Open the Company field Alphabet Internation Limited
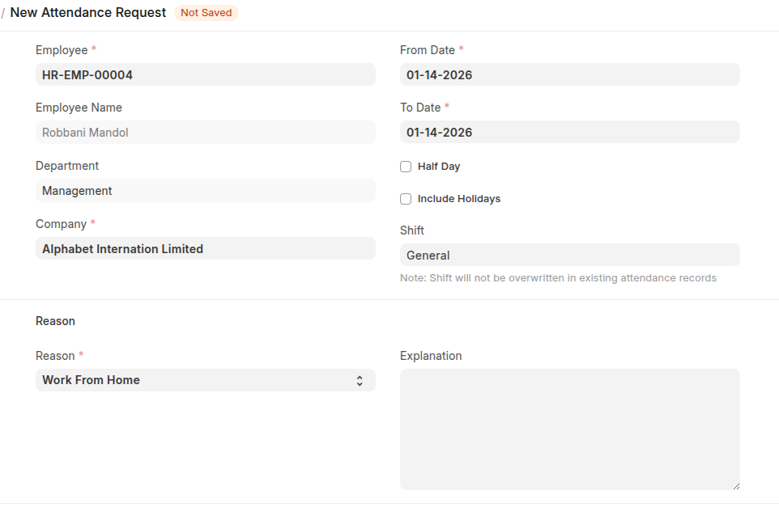This screenshot has height=520, width=779. click(x=205, y=249)
